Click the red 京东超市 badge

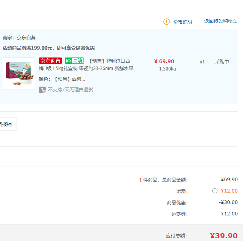coord(50,61)
